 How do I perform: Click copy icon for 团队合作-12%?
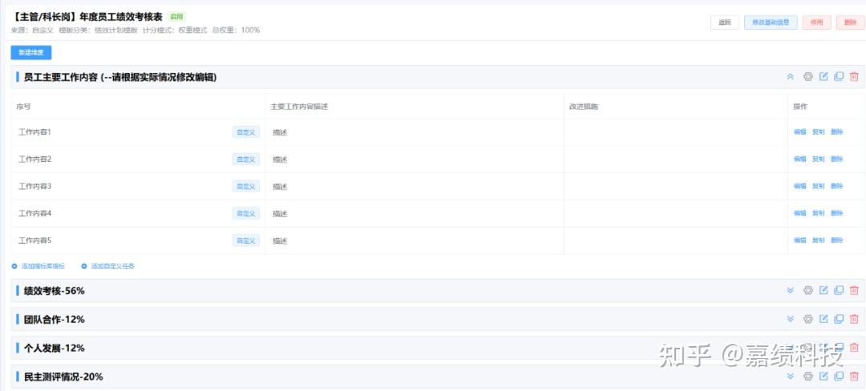pos(839,319)
